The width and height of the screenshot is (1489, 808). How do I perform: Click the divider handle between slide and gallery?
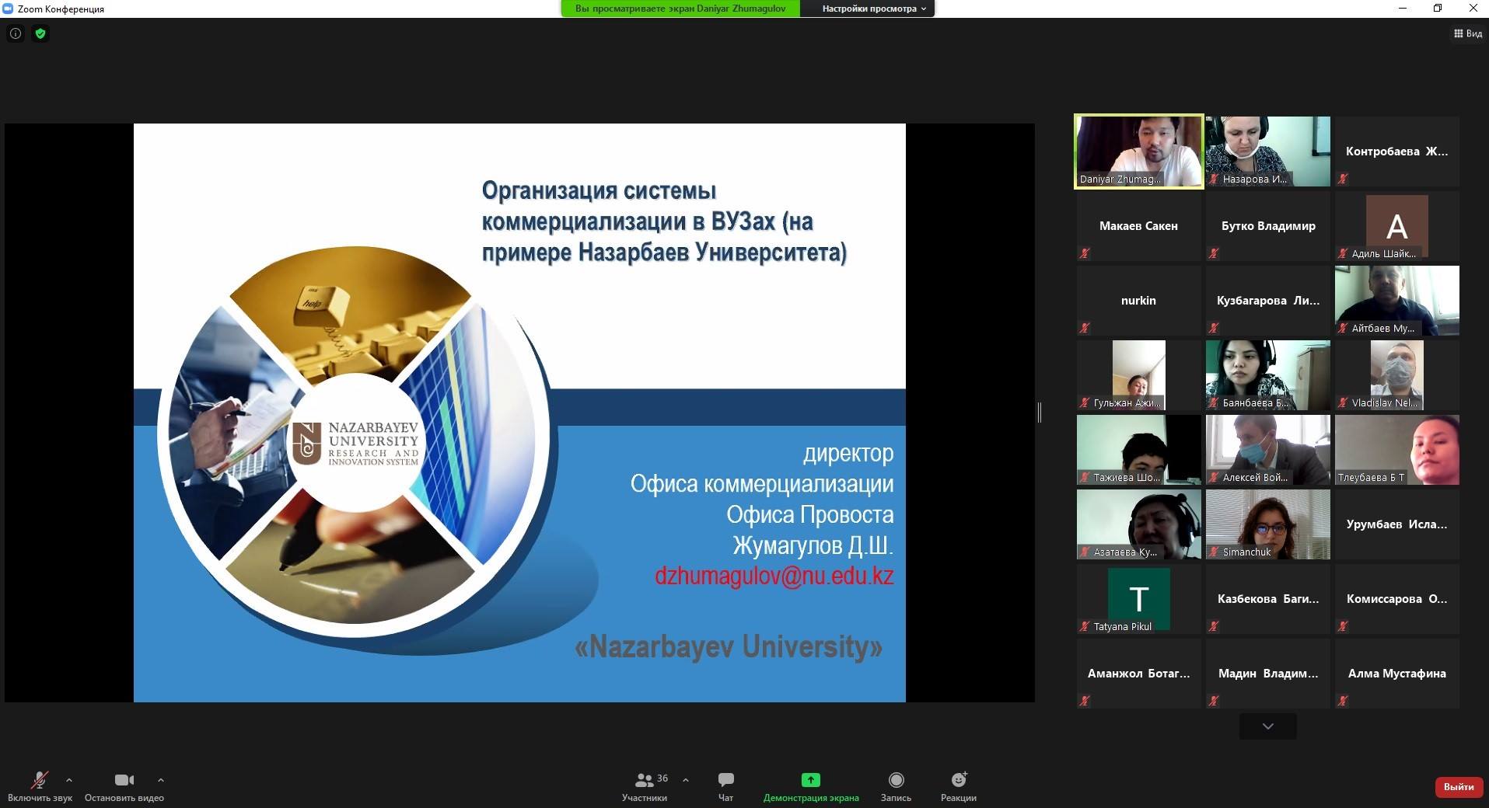click(1039, 413)
